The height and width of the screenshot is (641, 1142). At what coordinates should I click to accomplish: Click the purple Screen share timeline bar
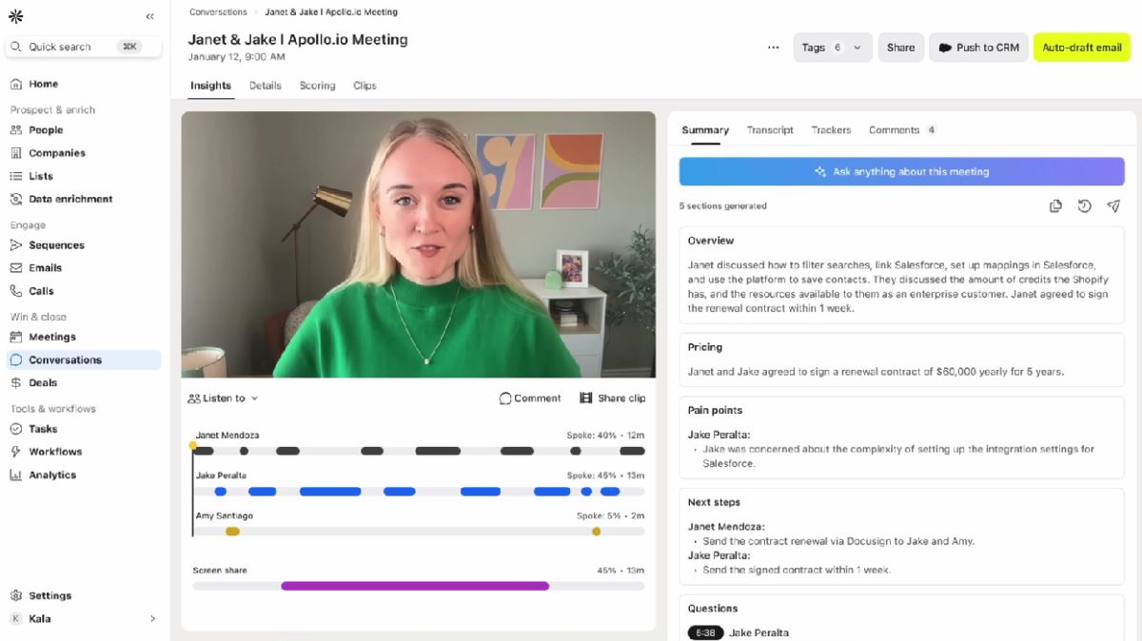[x=415, y=586]
